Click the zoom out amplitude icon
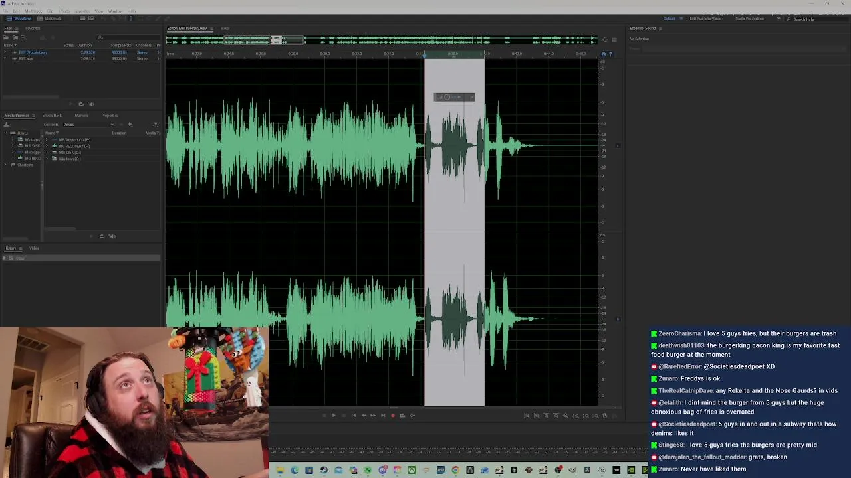This screenshot has height=478, width=851. point(537,416)
